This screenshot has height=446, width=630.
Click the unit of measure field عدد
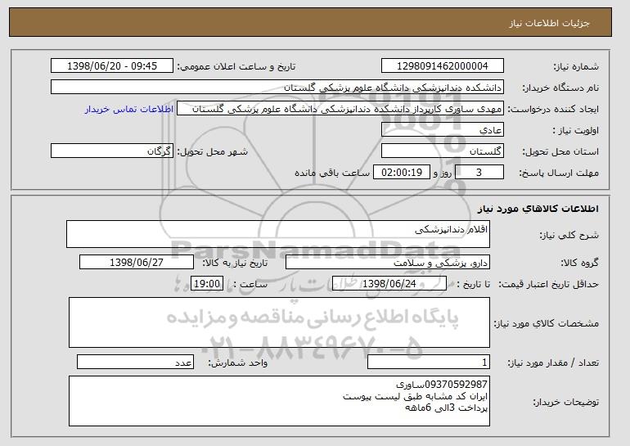[135, 362]
